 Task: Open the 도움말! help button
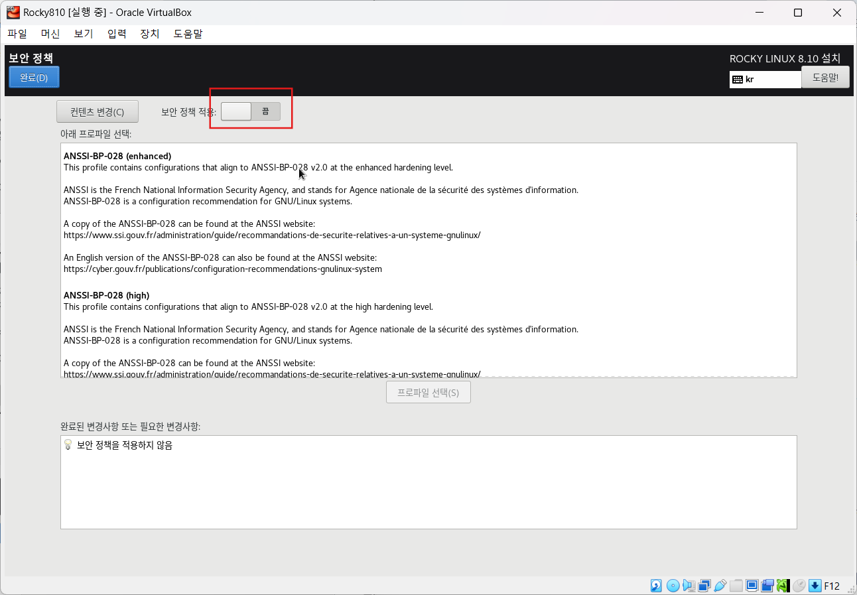coord(825,77)
